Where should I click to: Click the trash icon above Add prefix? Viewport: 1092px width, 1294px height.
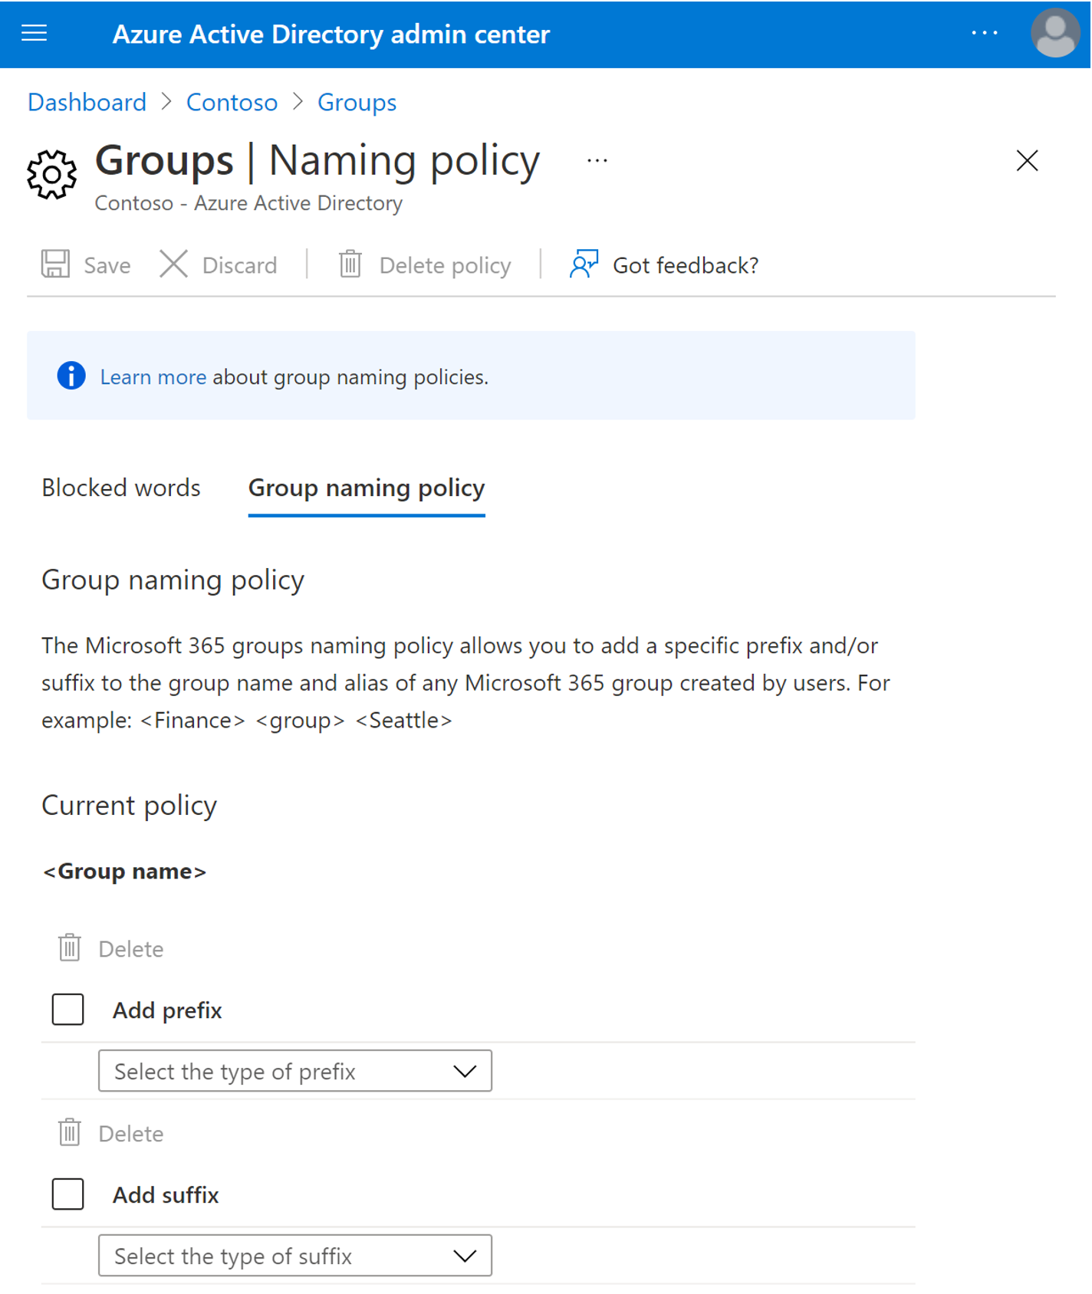tap(69, 948)
